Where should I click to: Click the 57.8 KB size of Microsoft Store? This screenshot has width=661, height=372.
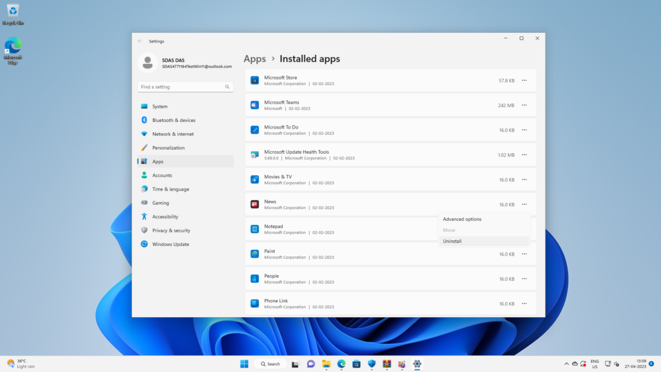pyautogui.click(x=506, y=81)
